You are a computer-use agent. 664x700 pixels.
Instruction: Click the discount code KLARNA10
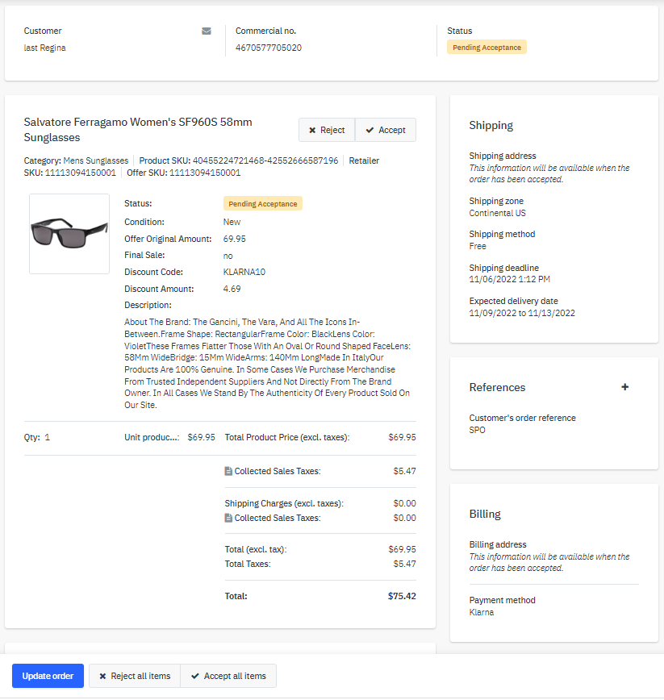click(244, 272)
